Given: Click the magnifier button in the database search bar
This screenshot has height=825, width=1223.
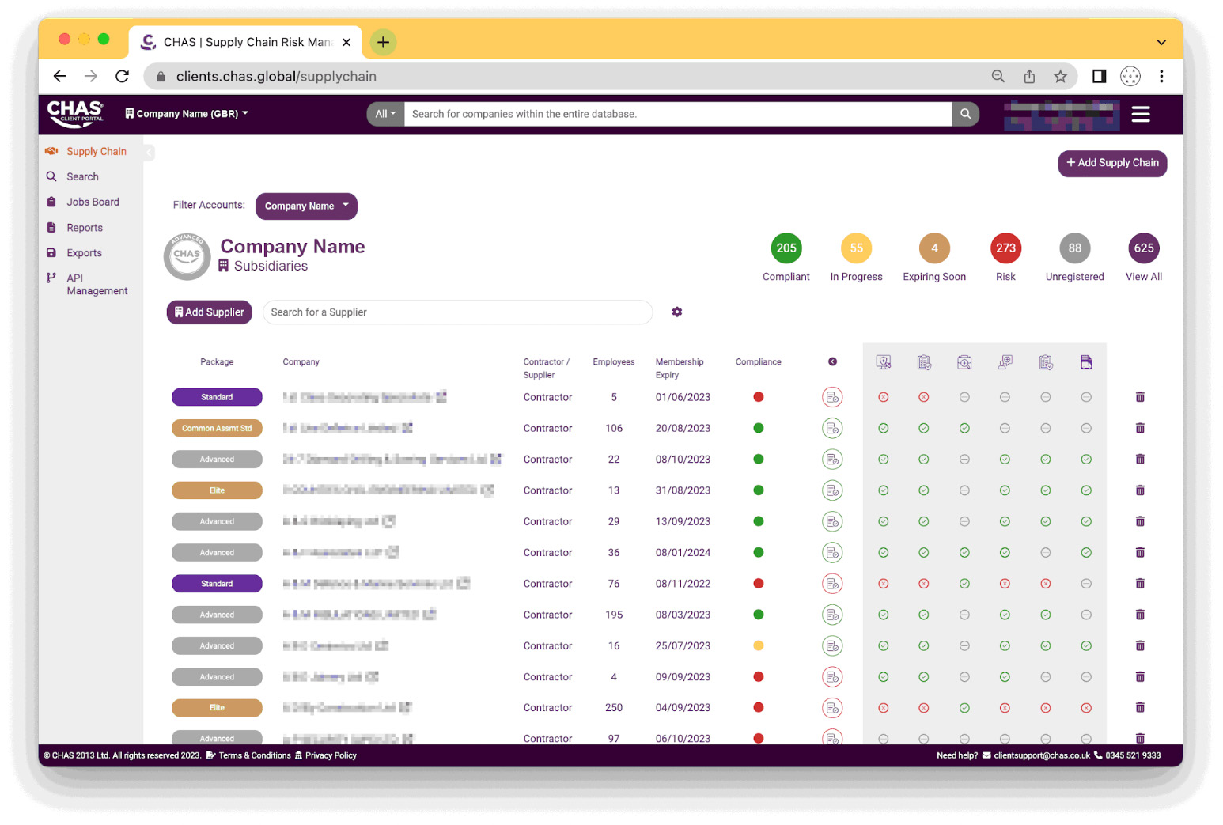Looking at the screenshot, I should 965,114.
